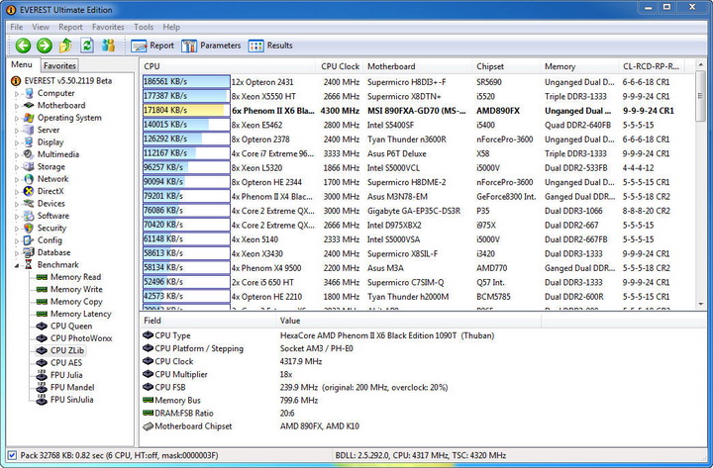Viewport: 713px width, 468px height.
Task: Select the Computer tree icon
Action: pyautogui.click(x=29, y=93)
